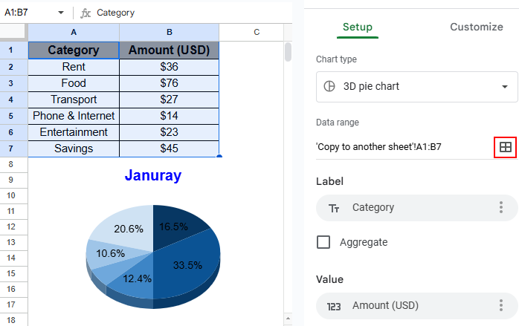This screenshot has width=519, height=326.
Task: Click the select data range grid icon
Action: 505,147
